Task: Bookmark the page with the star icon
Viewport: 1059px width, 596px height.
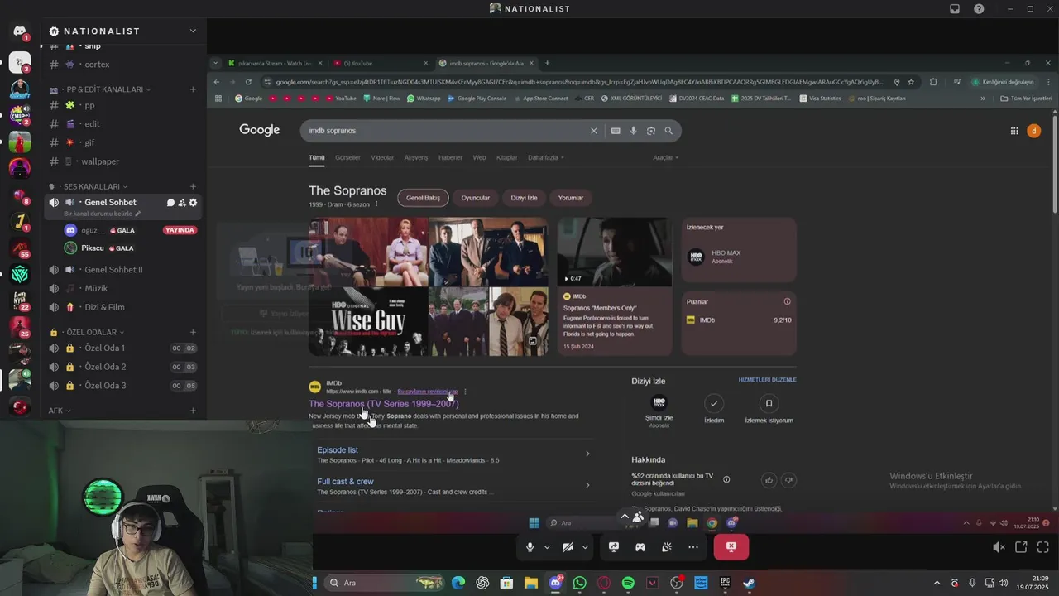Action: tap(911, 82)
